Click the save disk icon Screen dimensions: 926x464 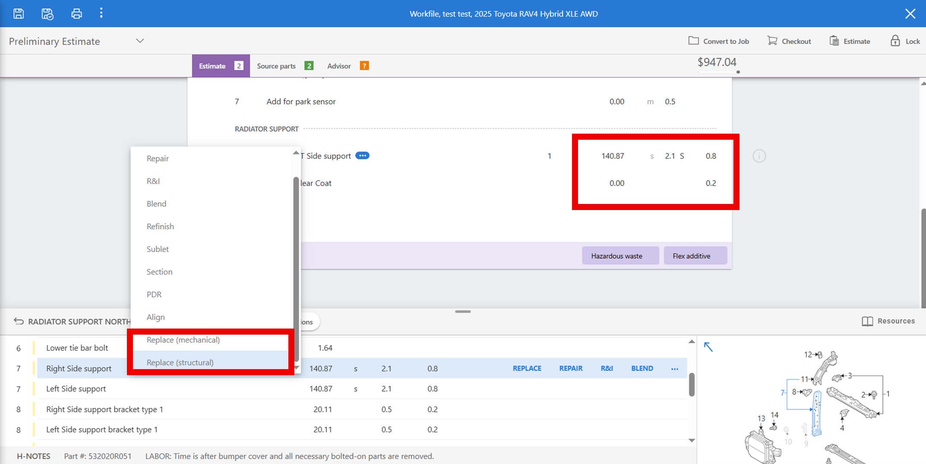coord(19,13)
